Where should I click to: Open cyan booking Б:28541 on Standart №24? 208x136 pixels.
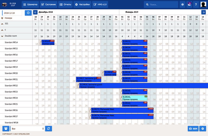pyautogui.click(x=135, y=98)
